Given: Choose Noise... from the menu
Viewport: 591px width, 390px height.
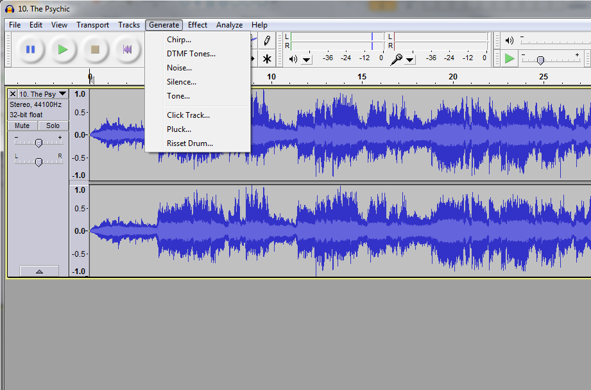Looking at the screenshot, I should pyautogui.click(x=198, y=68).
